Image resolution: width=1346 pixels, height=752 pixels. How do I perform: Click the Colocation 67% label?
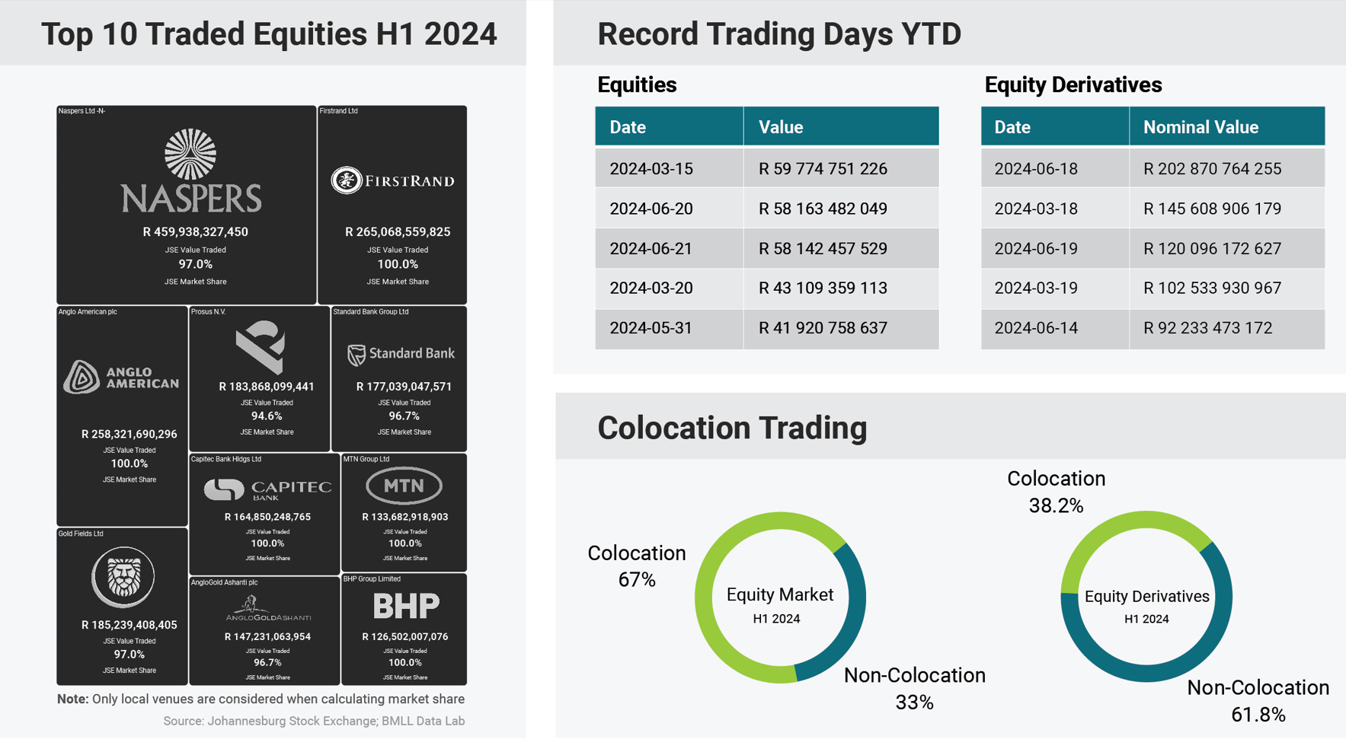click(637, 566)
